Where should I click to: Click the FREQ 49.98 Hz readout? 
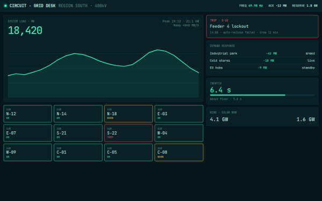pos(251,6)
